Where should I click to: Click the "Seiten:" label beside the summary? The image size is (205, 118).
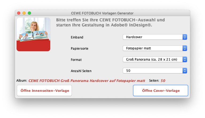point(154,81)
